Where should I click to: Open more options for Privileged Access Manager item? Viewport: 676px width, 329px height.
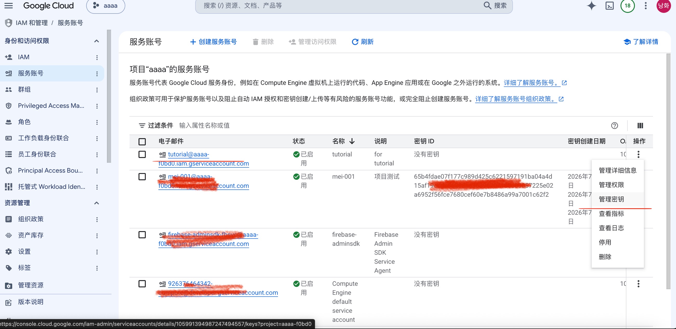[97, 106]
